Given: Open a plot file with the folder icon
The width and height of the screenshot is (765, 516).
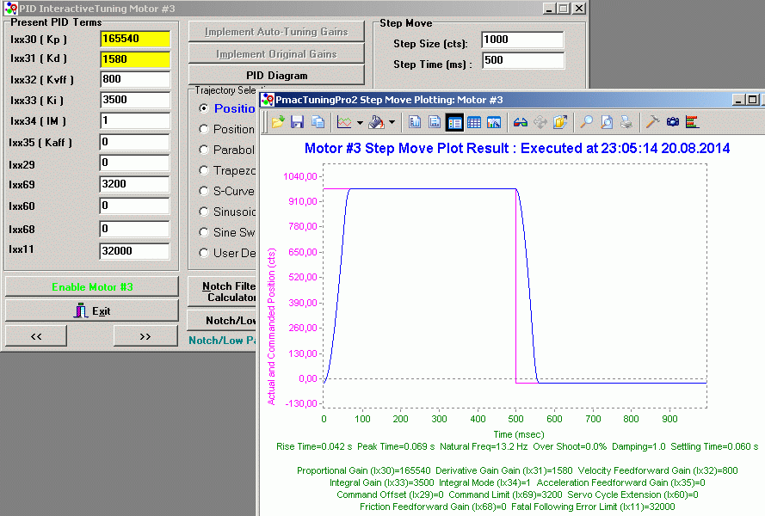Looking at the screenshot, I should coord(278,122).
